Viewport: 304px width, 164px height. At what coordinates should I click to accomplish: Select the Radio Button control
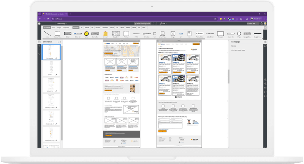click(210, 34)
